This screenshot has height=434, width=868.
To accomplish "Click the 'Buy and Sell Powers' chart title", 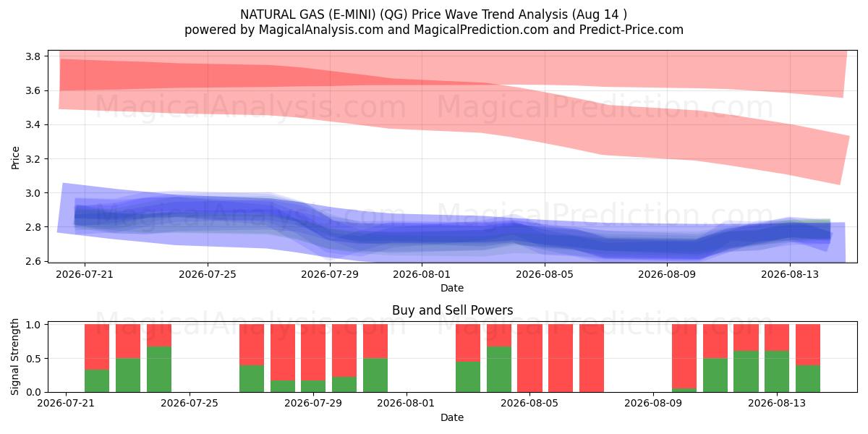I will coord(452,310).
